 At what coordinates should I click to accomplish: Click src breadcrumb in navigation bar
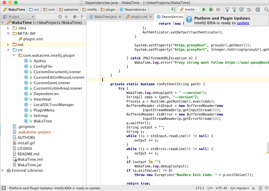34,10
